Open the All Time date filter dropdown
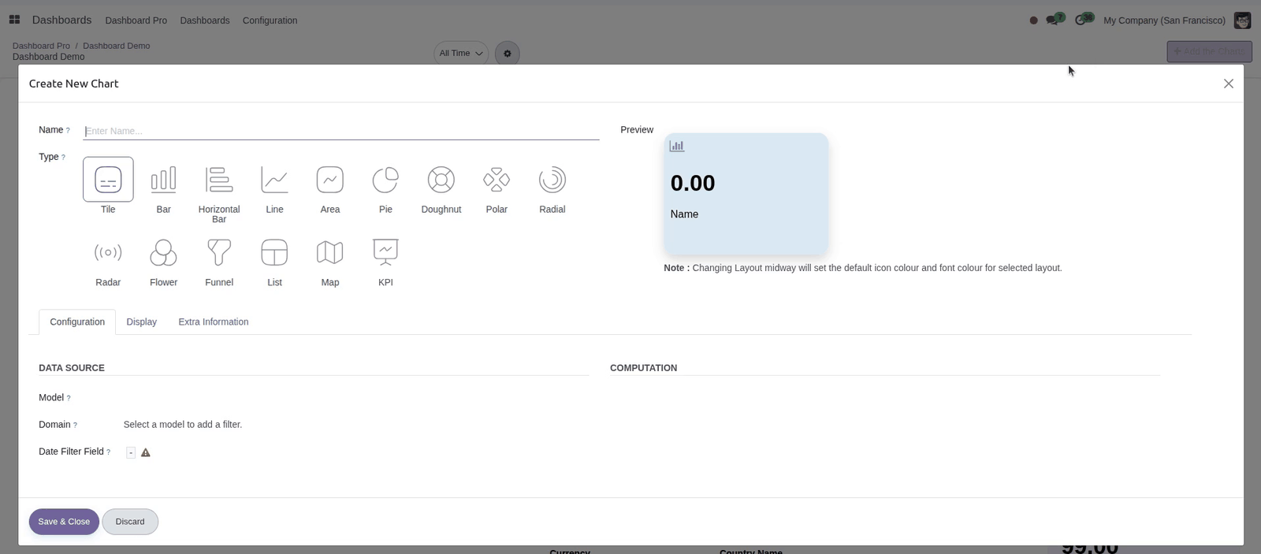Image resolution: width=1261 pixels, height=554 pixels. click(461, 54)
